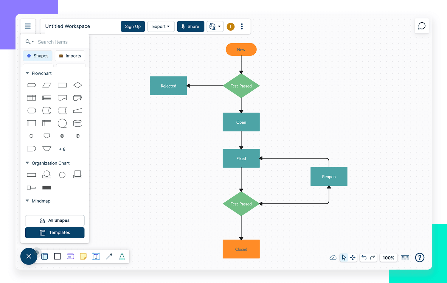Edit the Untitled Workspace title
The image size is (447, 283).
(68, 26)
